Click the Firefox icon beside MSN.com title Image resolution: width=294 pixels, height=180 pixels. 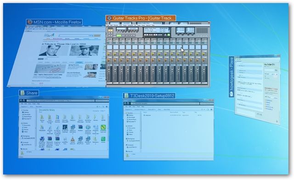29,22
